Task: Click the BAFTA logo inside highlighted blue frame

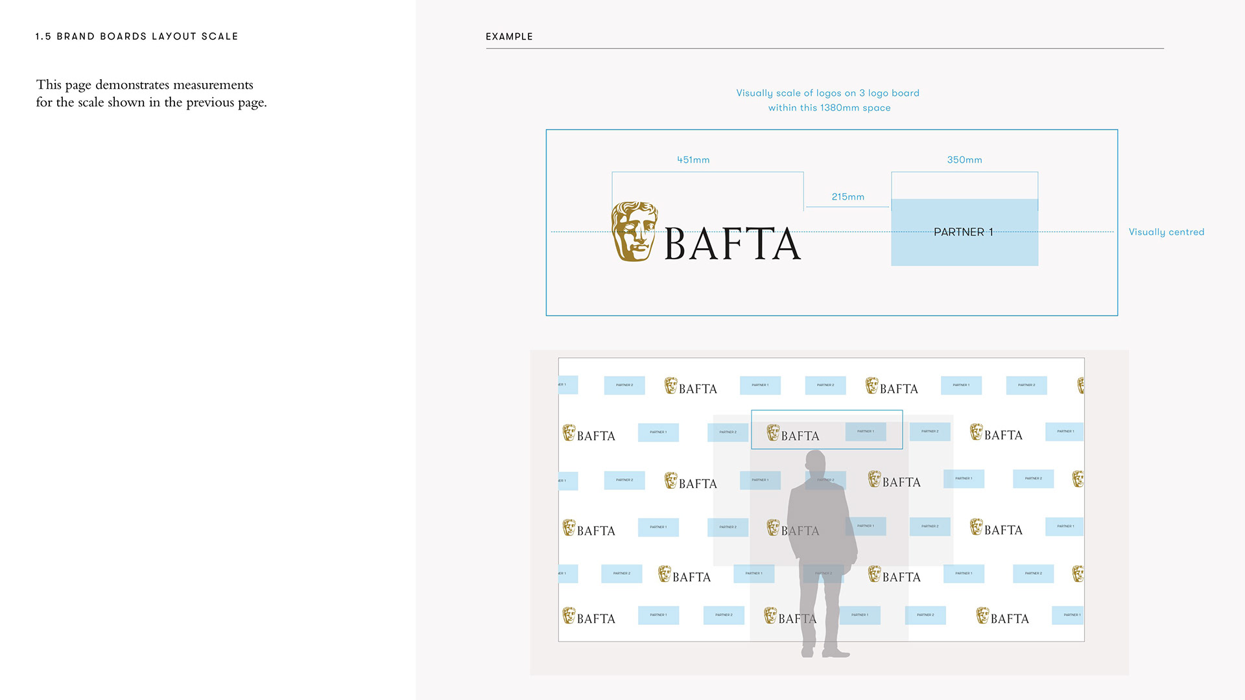Action: 792,434
